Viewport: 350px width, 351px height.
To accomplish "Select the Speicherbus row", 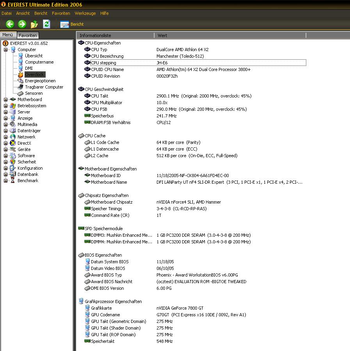I will 195,116.
